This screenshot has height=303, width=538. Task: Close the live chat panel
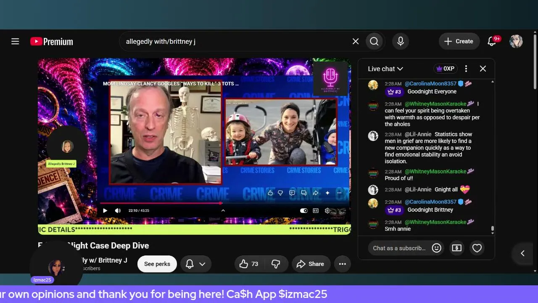483,69
